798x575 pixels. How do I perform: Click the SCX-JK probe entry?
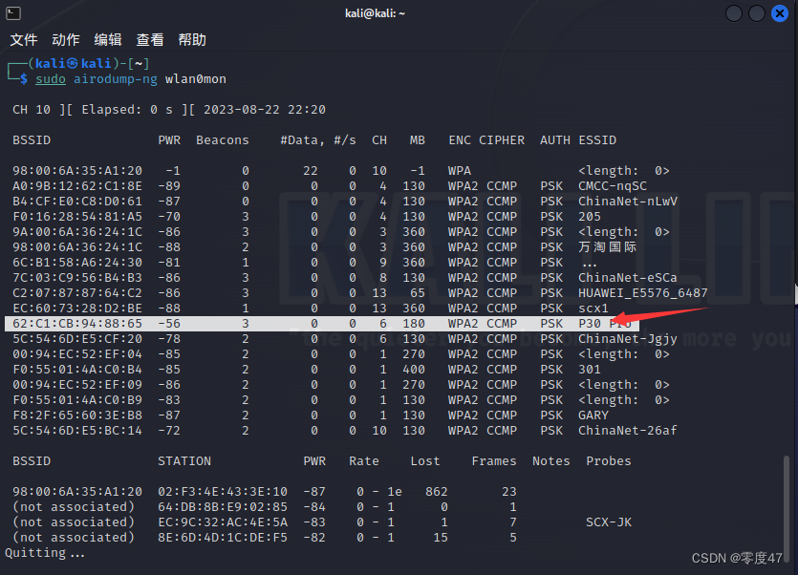(x=609, y=522)
